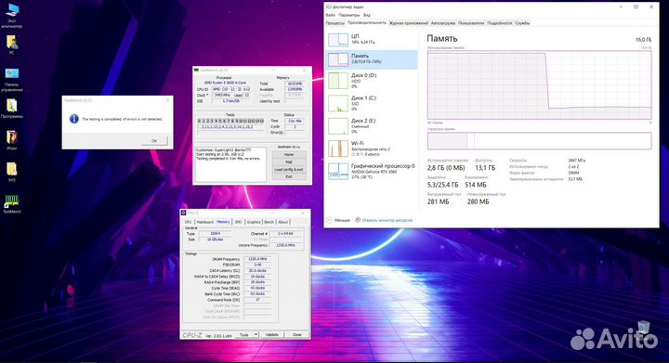Click the Tools button in CPU-Z
The height and width of the screenshot is (363, 669).
(244, 335)
